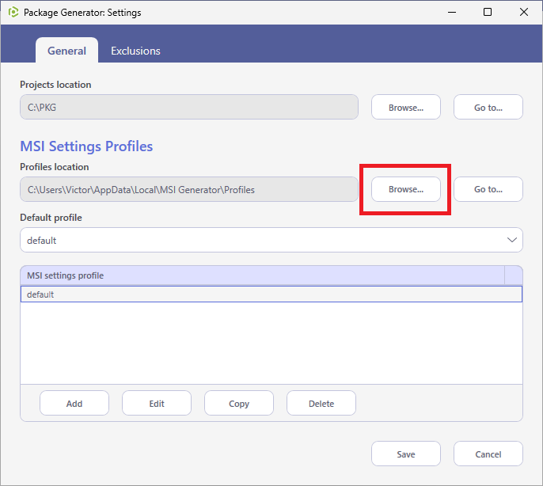
Task: Delete the selected MSI profile
Action: point(321,403)
